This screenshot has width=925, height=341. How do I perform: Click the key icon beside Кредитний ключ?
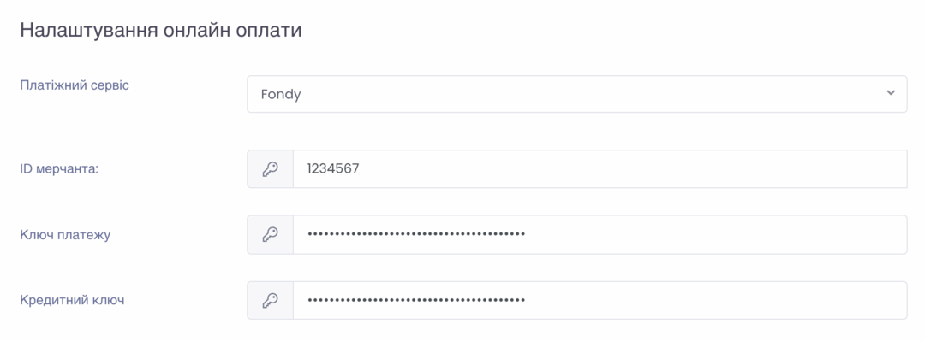pos(270,300)
